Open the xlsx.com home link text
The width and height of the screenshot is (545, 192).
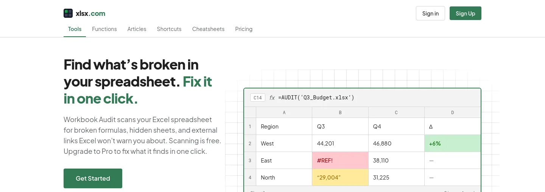90,14
